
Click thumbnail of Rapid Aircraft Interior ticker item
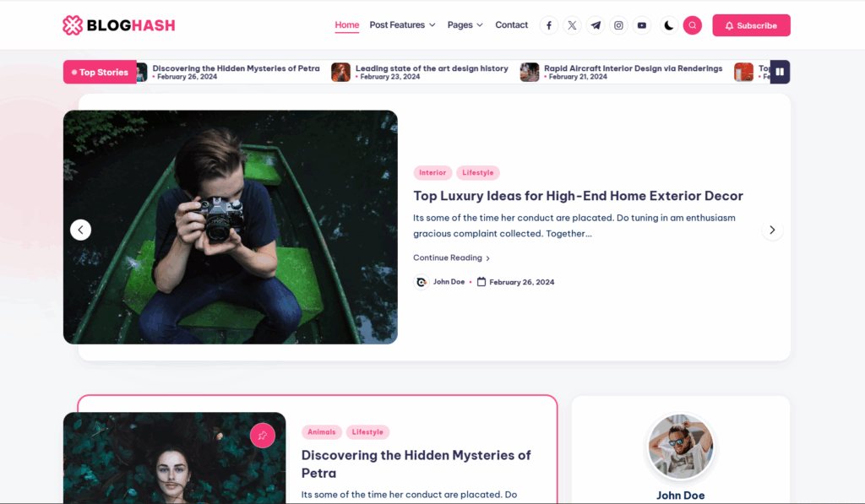(530, 73)
